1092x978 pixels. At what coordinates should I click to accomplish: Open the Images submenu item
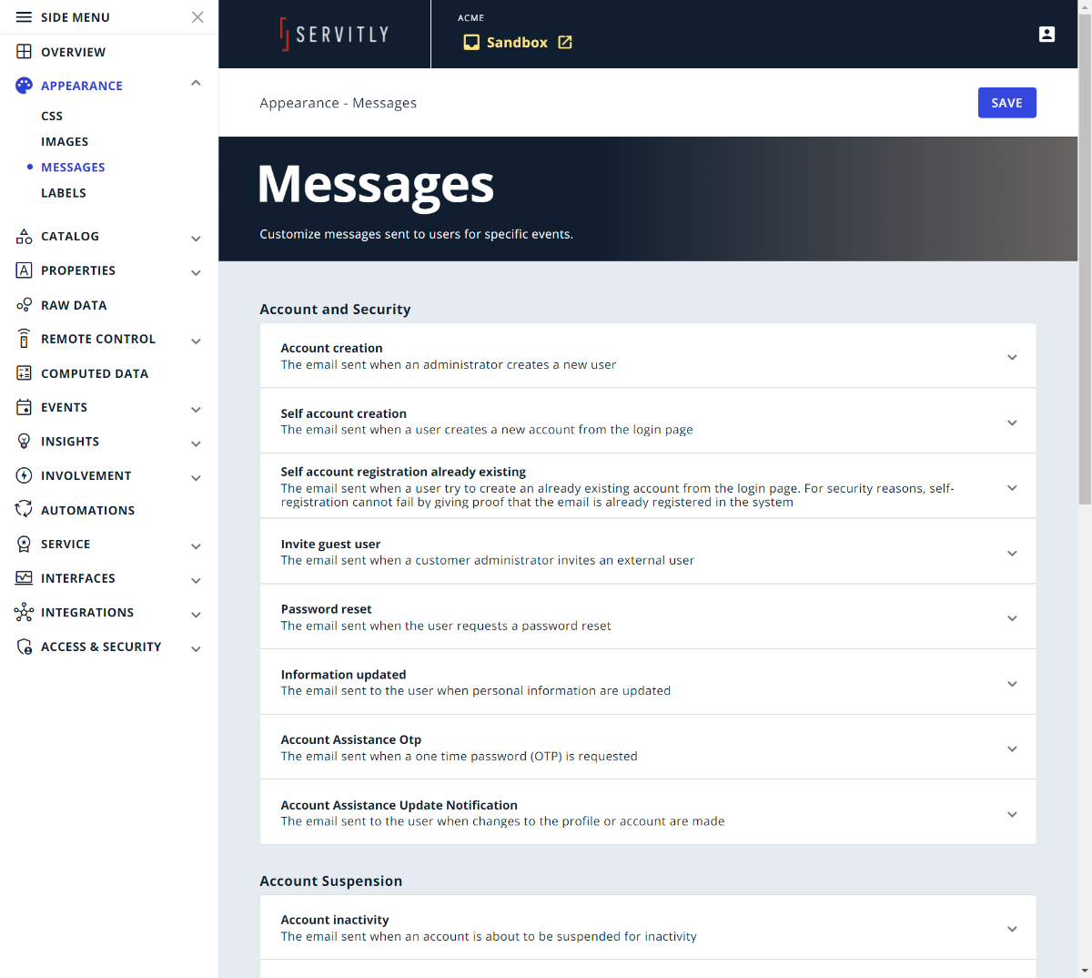point(65,142)
